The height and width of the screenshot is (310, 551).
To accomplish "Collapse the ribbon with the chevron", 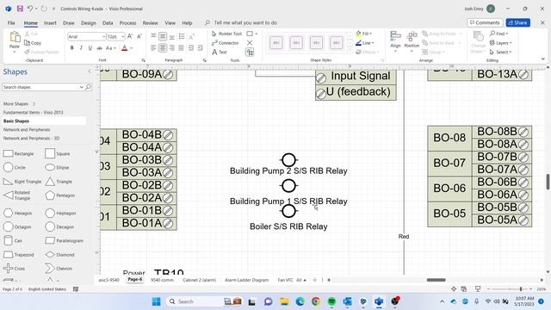I will click(x=543, y=59).
